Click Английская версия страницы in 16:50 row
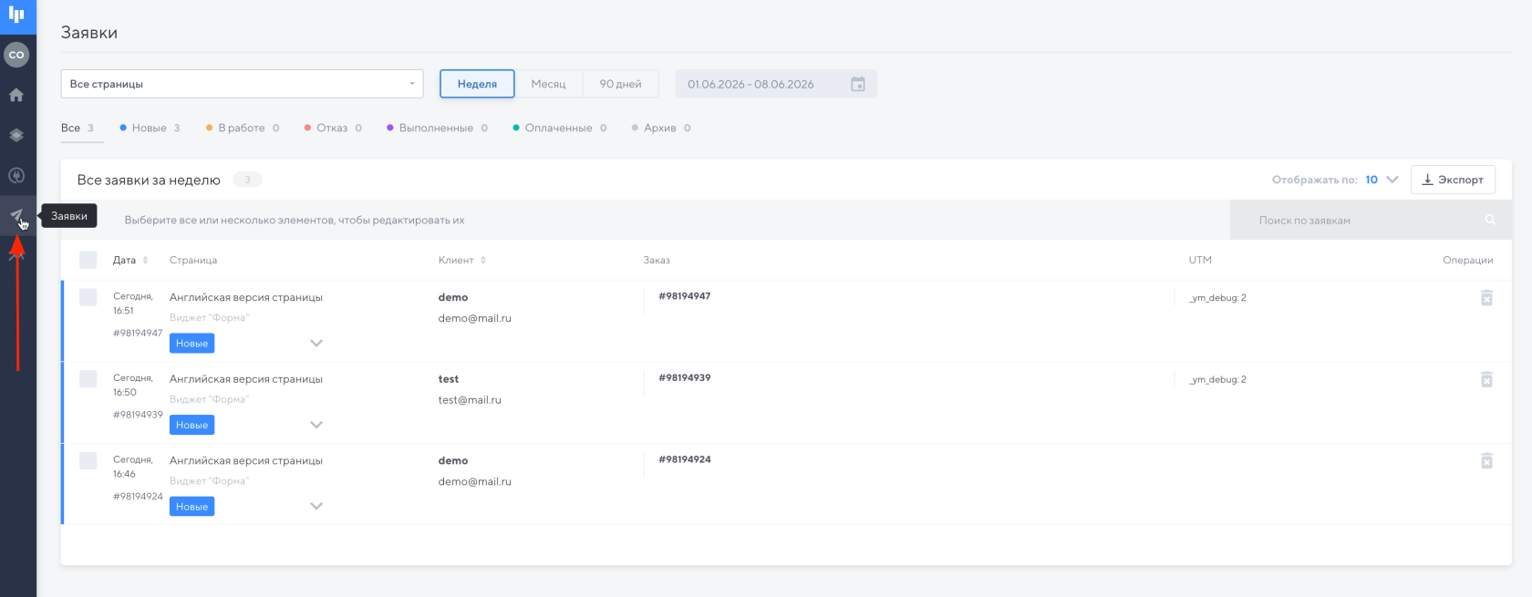The image size is (1532, 597). 246,379
